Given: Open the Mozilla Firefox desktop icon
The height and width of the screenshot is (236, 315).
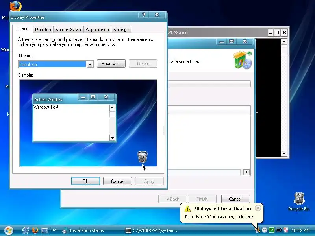Looking at the screenshot, I should click(x=16, y=6).
